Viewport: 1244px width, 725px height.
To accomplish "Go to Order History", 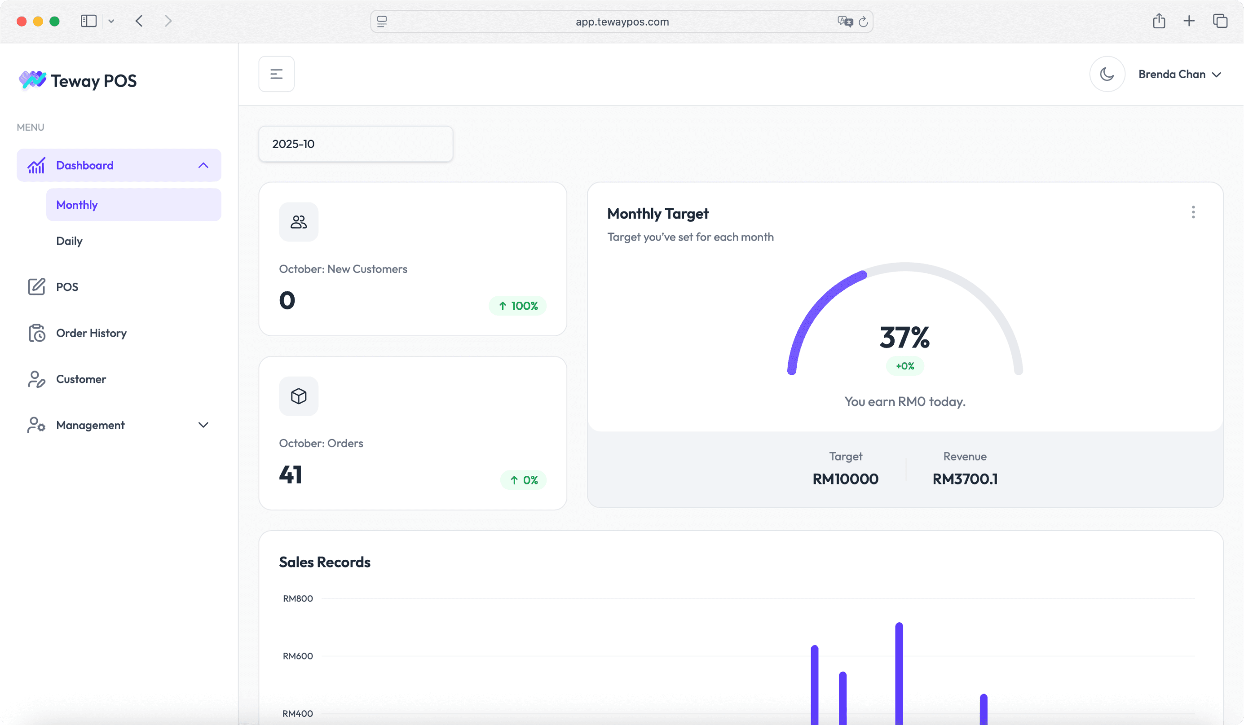I will [x=91, y=333].
